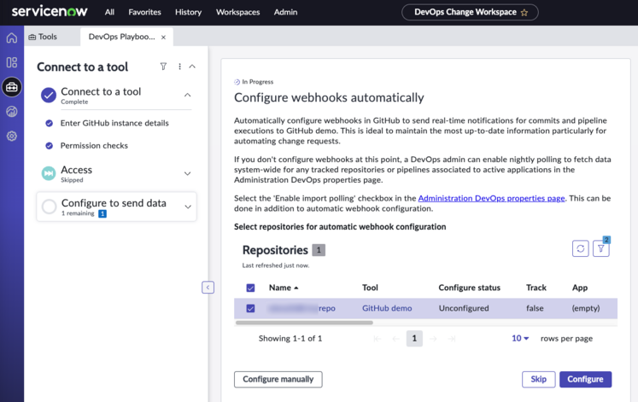Favorite DevOps Change Workspace with star icon

(524, 13)
